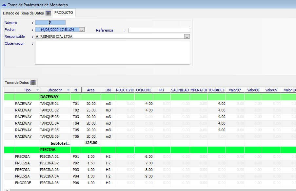Click the Ubicacion column pin icon
The image size is (296, 191).
tap(68, 90)
